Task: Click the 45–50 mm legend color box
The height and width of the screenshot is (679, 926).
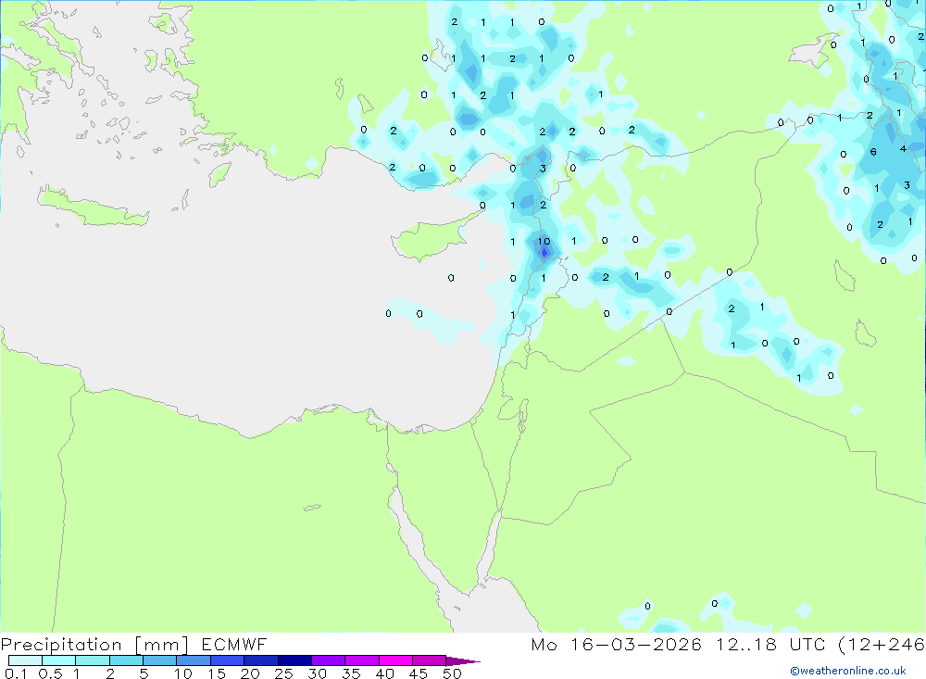Action: (x=430, y=660)
